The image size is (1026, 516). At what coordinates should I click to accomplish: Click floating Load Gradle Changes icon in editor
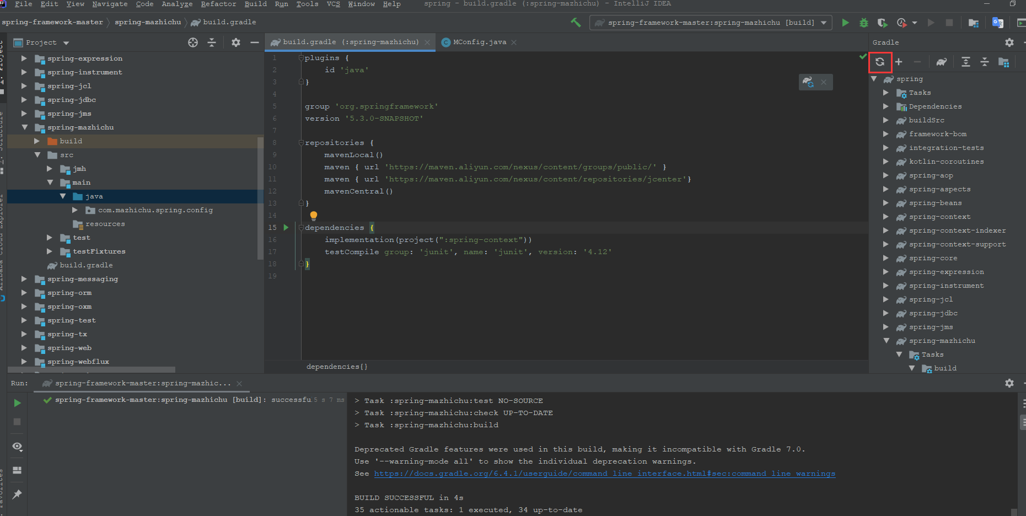pos(808,82)
